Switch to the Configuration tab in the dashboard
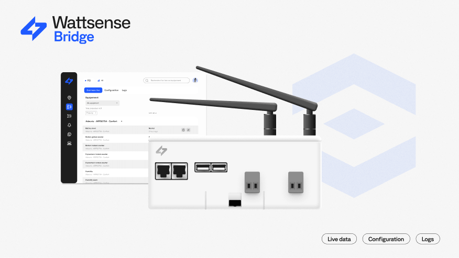459x258 pixels. 111,90
